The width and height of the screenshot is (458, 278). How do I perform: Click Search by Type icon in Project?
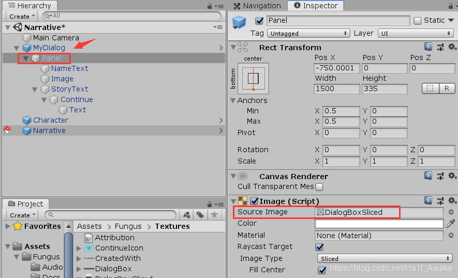[x=186, y=215]
